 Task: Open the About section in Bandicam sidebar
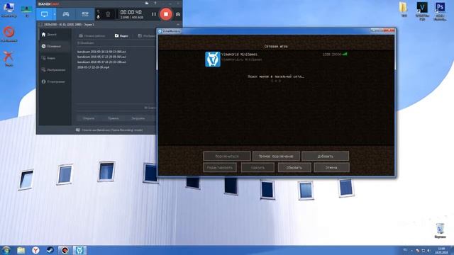click(53, 82)
